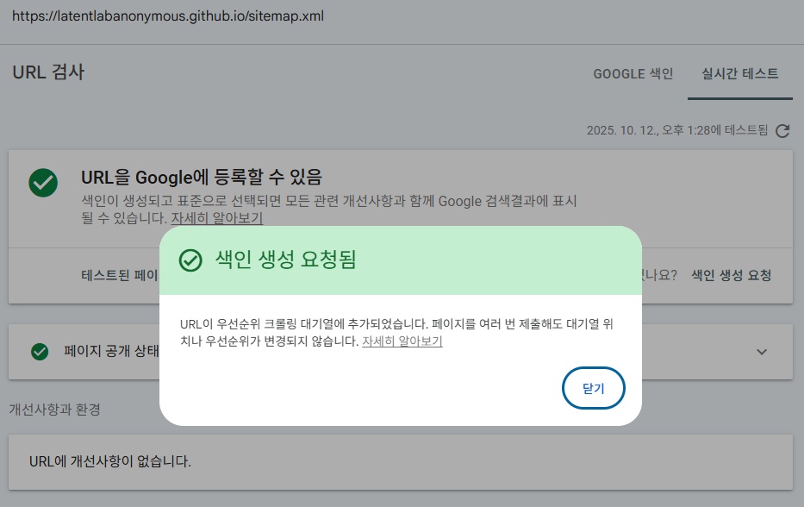Collapse the page availability row using its arrow
Screen dimensions: 804x507
[x=761, y=351]
